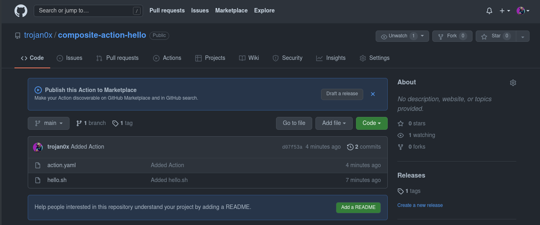View 1 watching in About section

point(416,135)
